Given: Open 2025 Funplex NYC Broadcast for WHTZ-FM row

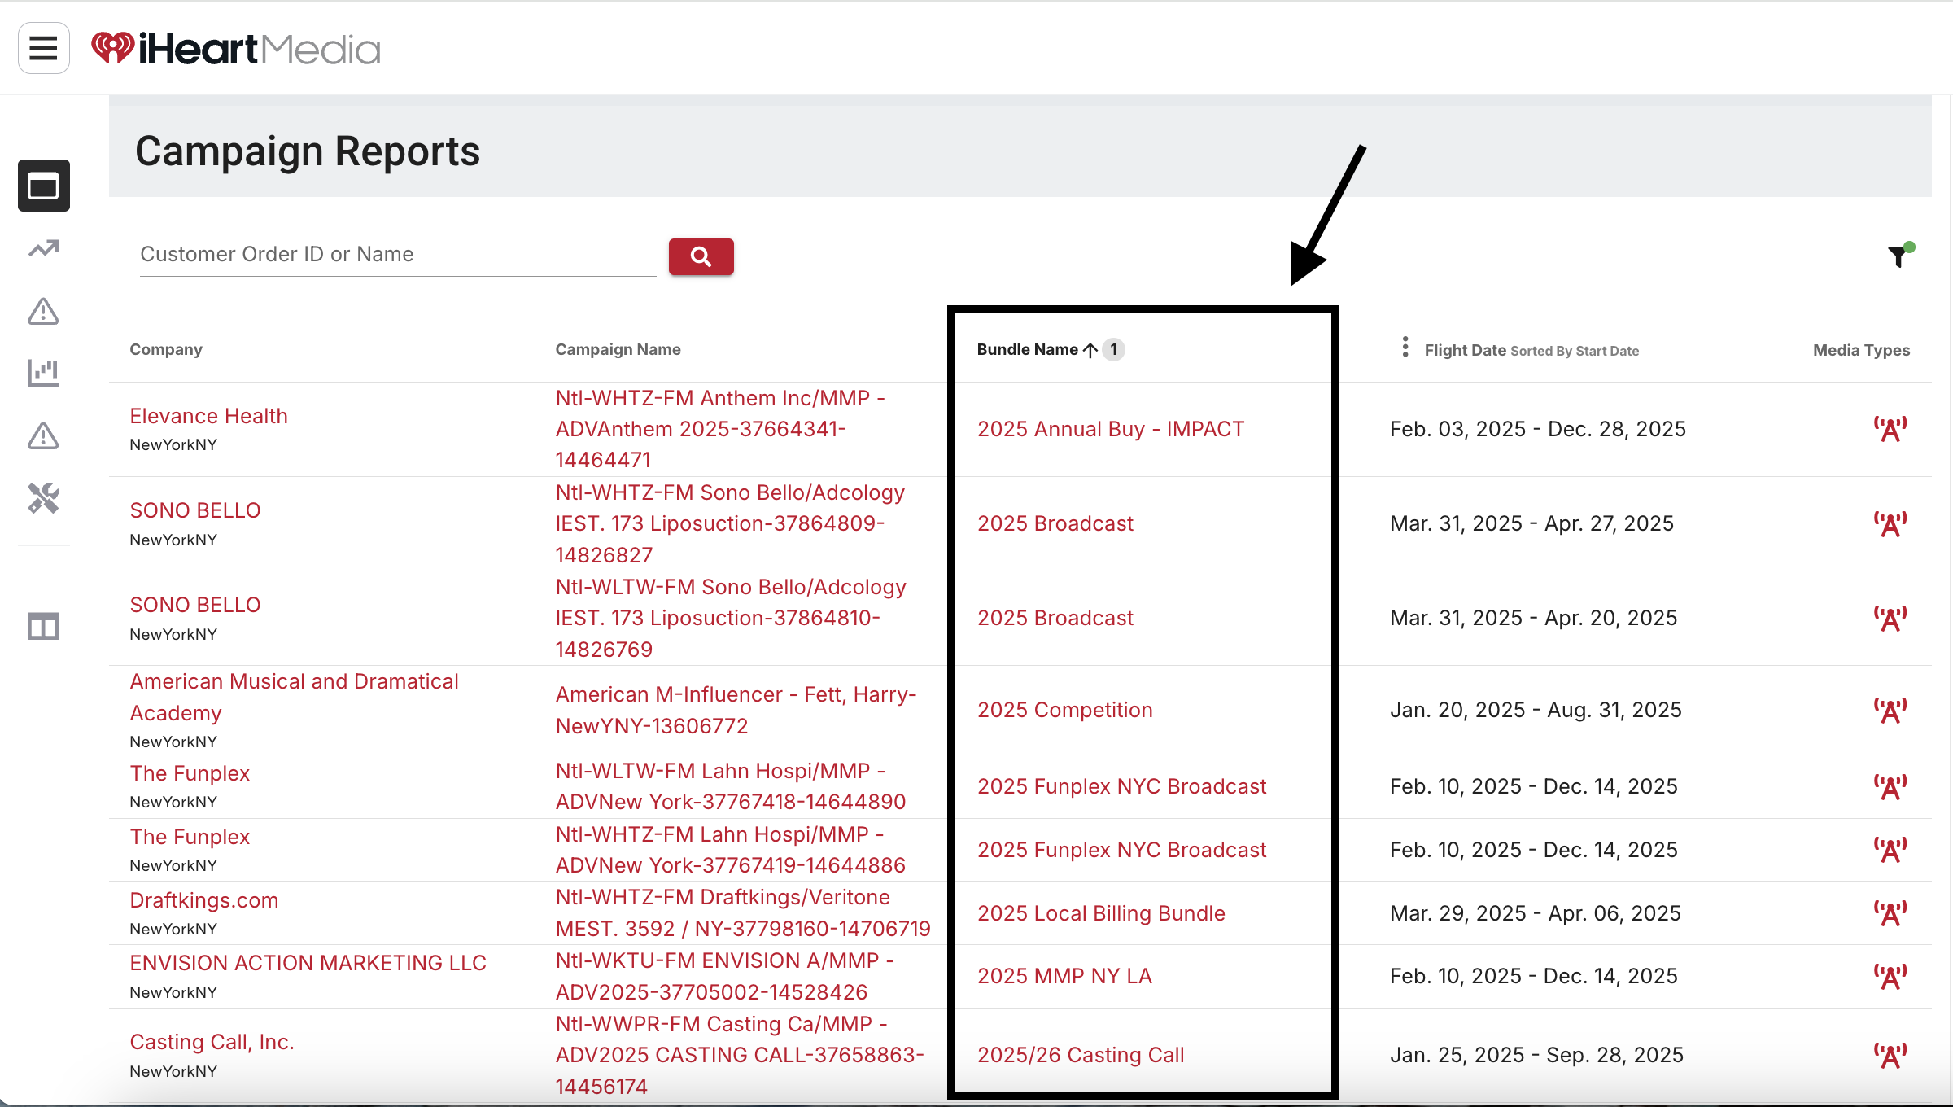Looking at the screenshot, I should [x=1122, y=851].
